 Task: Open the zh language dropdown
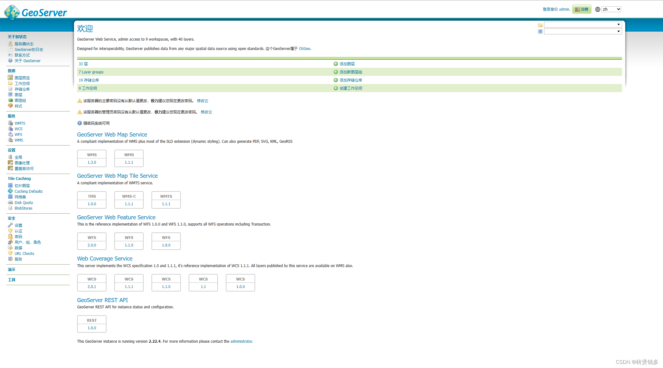[611, 9]
